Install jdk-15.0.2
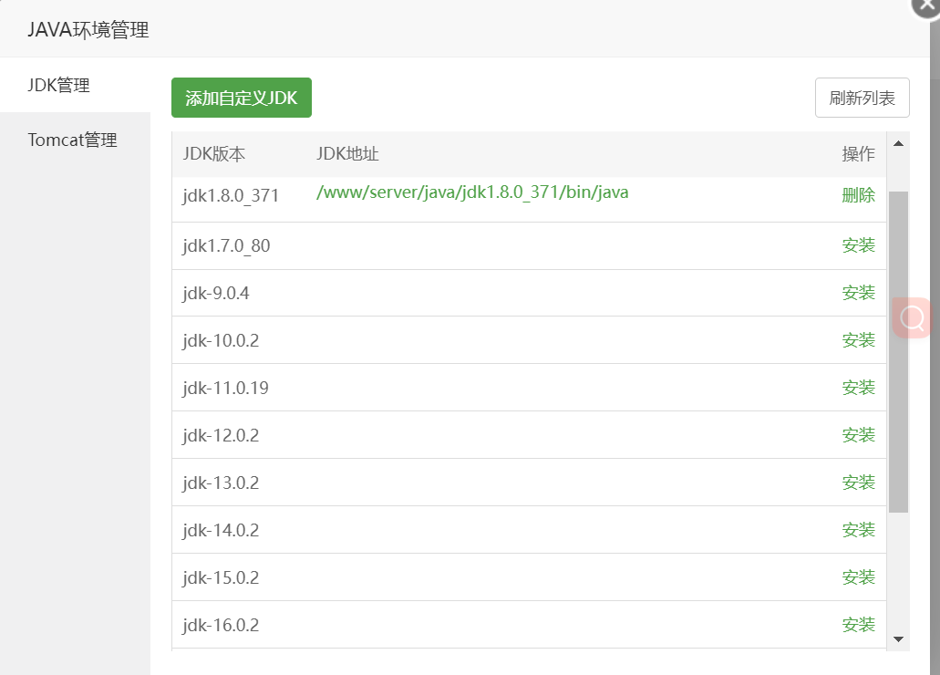 click(858, 577)
